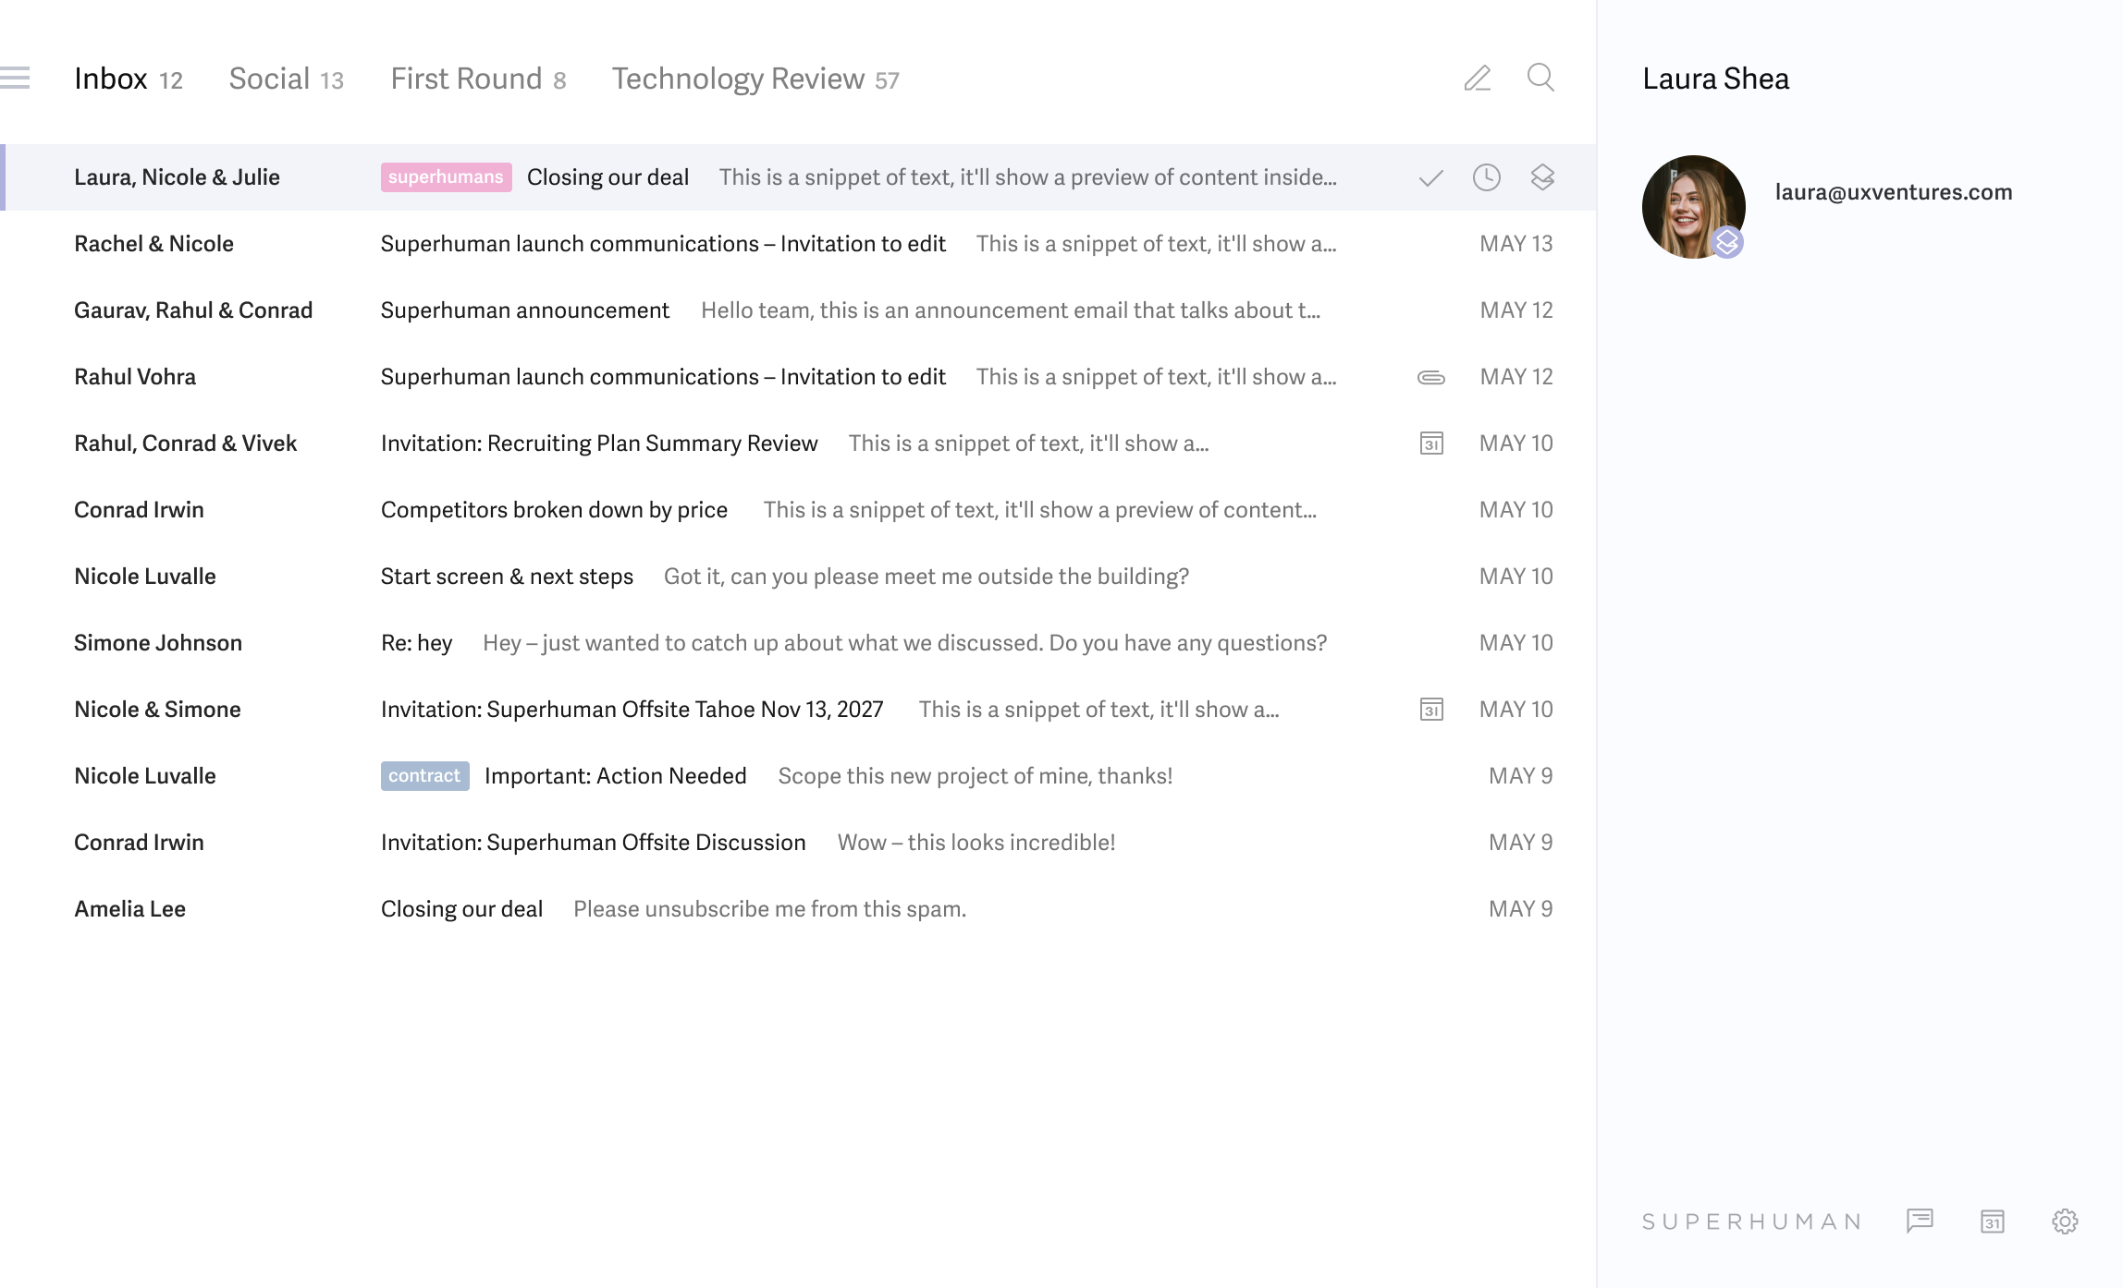Click the clock remind-me icon on selected email
This screenshot has width=2123, height=1288.
pyautogui.click(x=1486, y=177)
